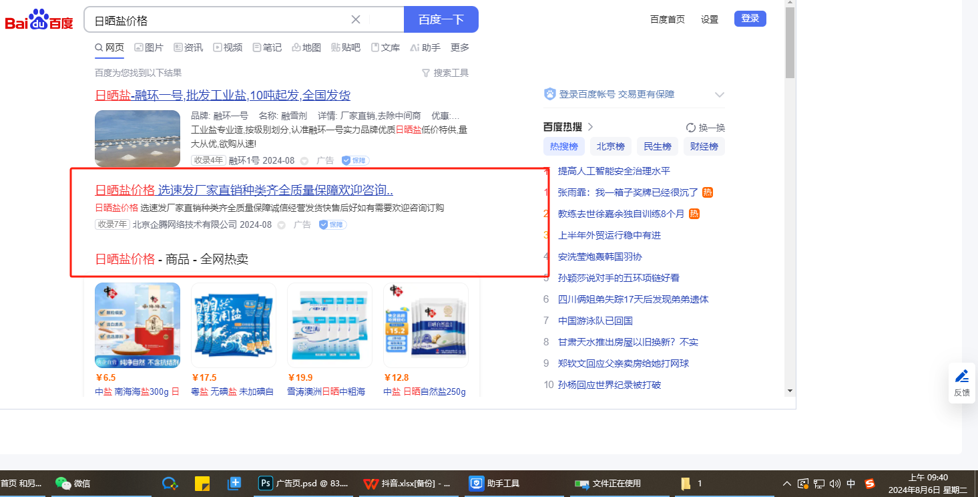Click the shield icon beside 登录百度帐号
This screenshot has height=497, width=978.
tap(550, 94)
